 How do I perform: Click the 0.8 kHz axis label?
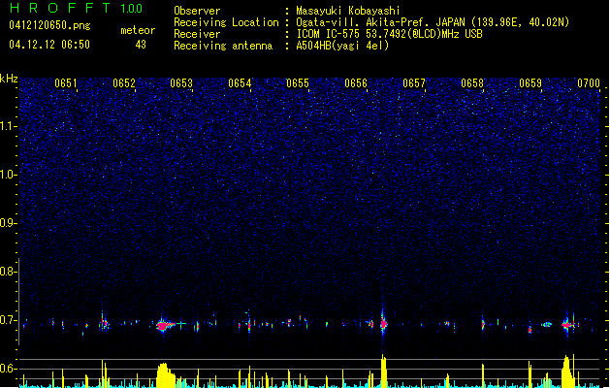9,272
